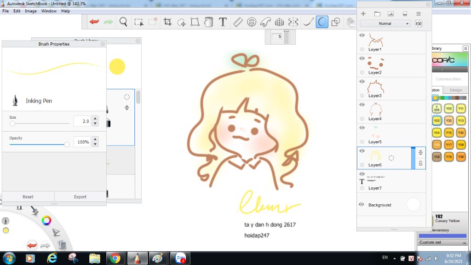471x265 pixels.
Task: Click the red Undo arrow in toolbar
Action: (x=94, y=22)
